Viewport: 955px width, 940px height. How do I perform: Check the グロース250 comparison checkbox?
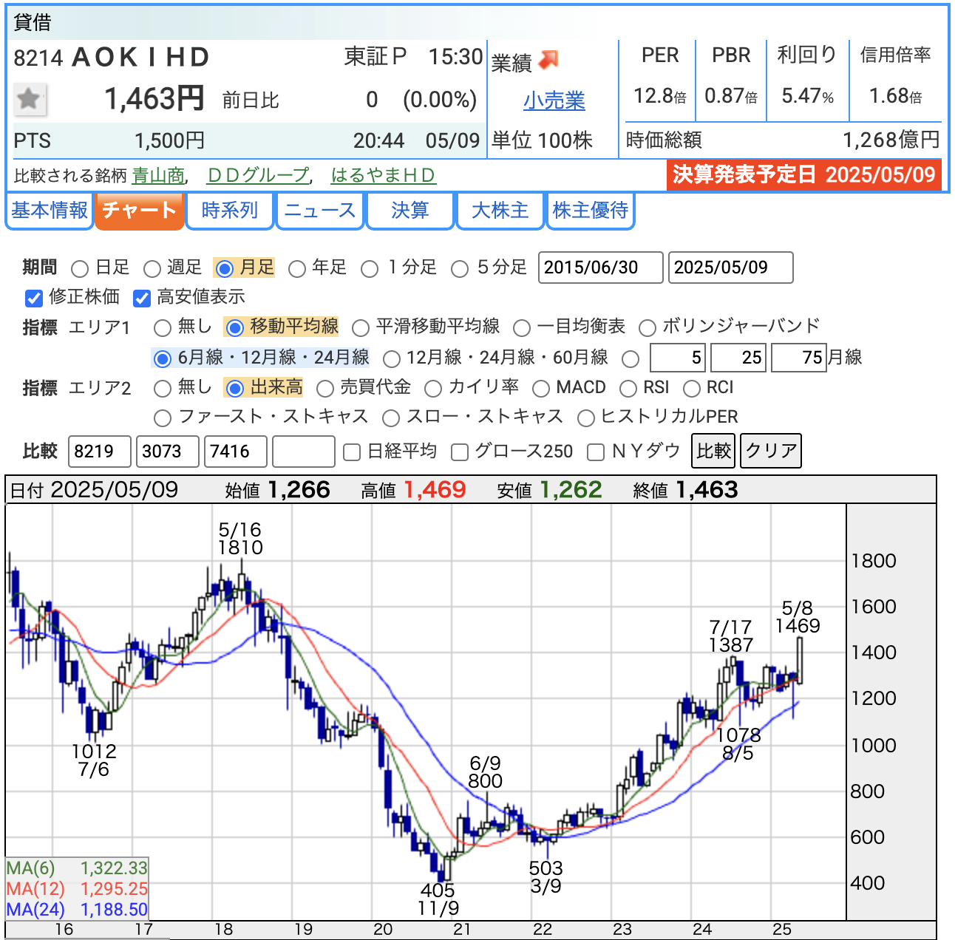click(x=460, y=452)
